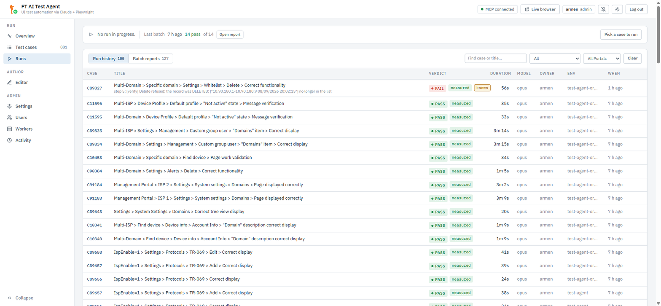Viewport: 661px width, 306px height.
Task: Click the measured tag on C10341 row
Action: click(x=461, y=225)
